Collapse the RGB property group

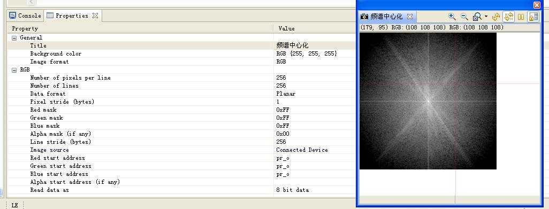(14, 70)
